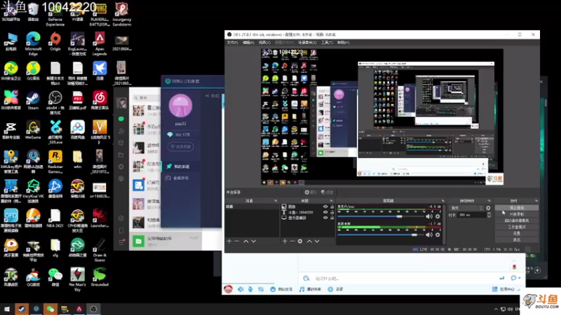This screenshot has height=315, width=561.
Task: Mute the first audio mixer channel
Action: pos(429,216)
